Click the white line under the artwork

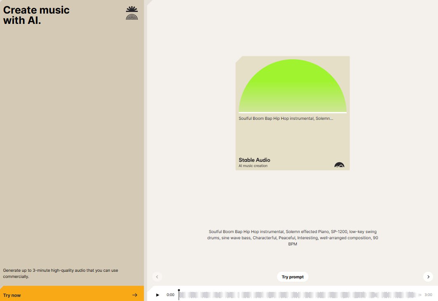(x=293, y=112)
